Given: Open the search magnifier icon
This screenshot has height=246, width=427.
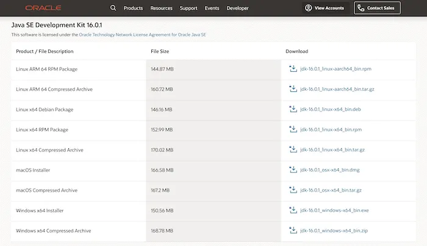Looking at the screenshot, I should [x=113, y=8].
